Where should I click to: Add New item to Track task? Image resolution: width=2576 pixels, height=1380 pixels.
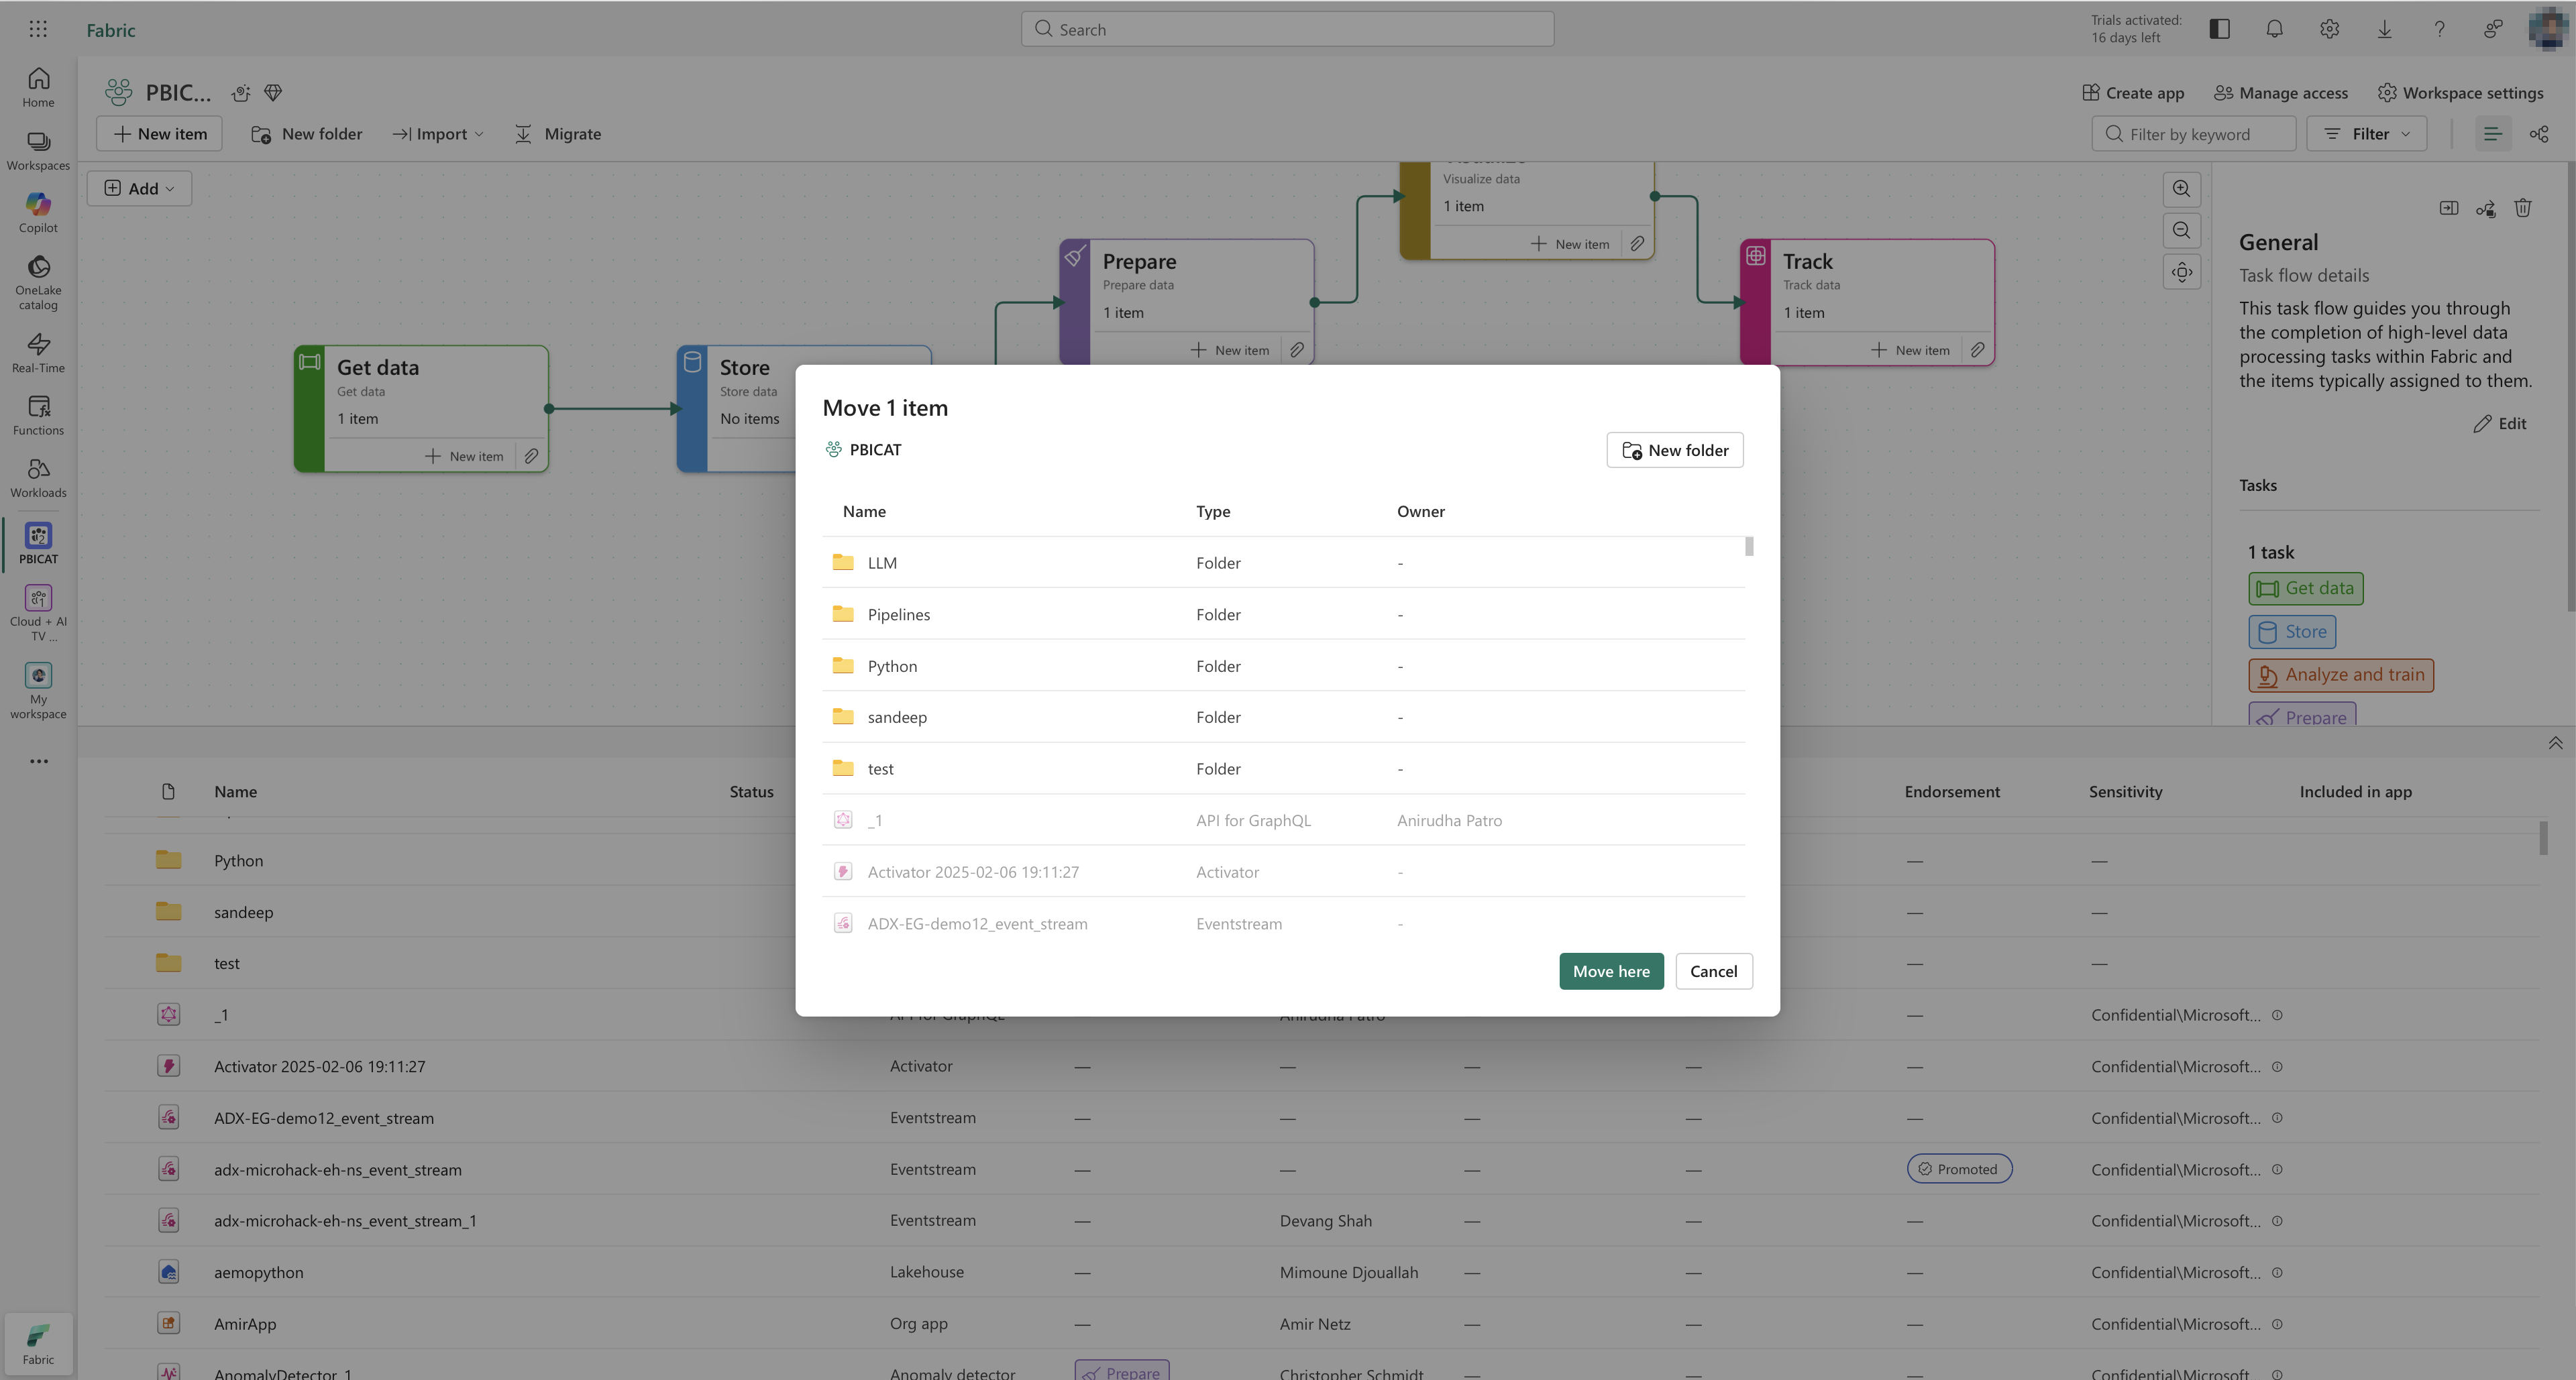(x=1910, y=350)
